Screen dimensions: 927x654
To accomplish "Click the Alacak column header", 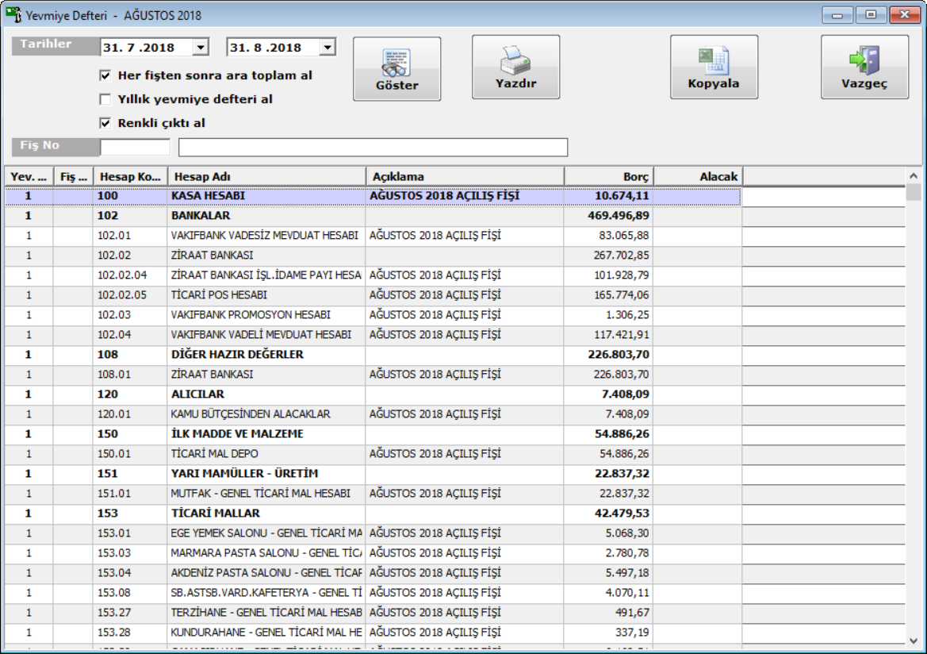I will 697,176.
